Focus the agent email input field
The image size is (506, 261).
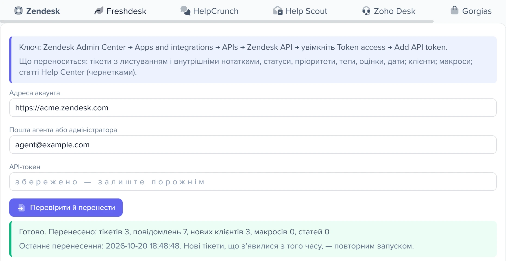click(x=253, y=145)
